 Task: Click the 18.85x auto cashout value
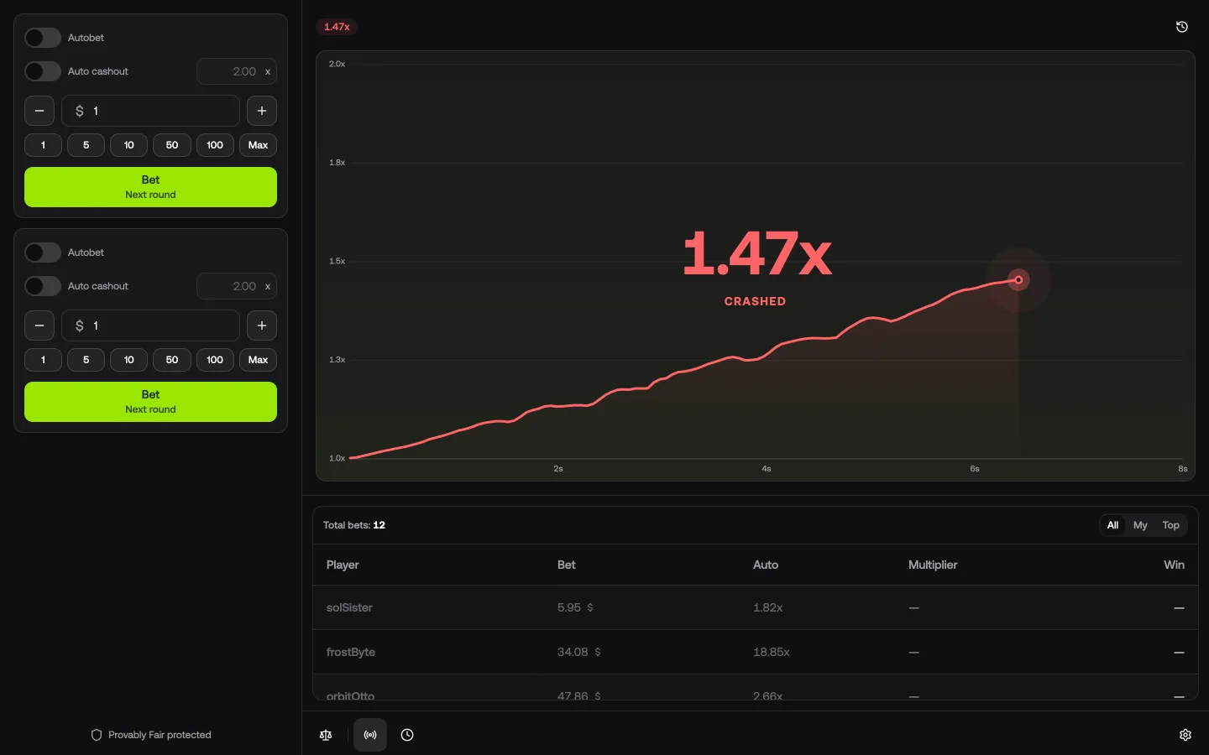pos(772,652)
